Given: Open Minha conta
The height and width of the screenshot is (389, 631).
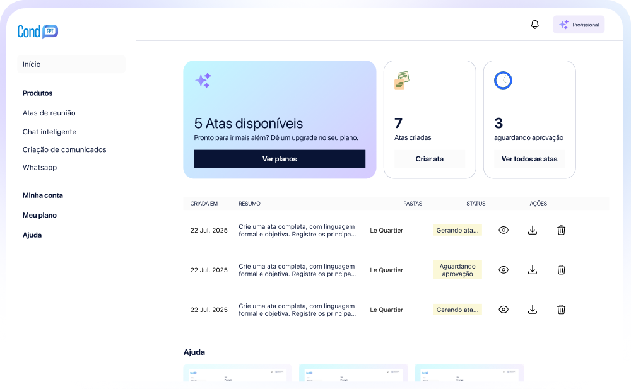Looking at the screenshot, I should pos(43,195).
